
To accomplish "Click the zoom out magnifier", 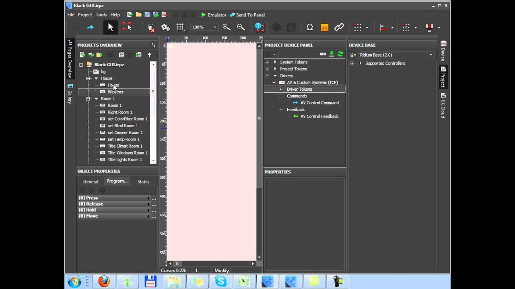I will [x=241, y=27].
